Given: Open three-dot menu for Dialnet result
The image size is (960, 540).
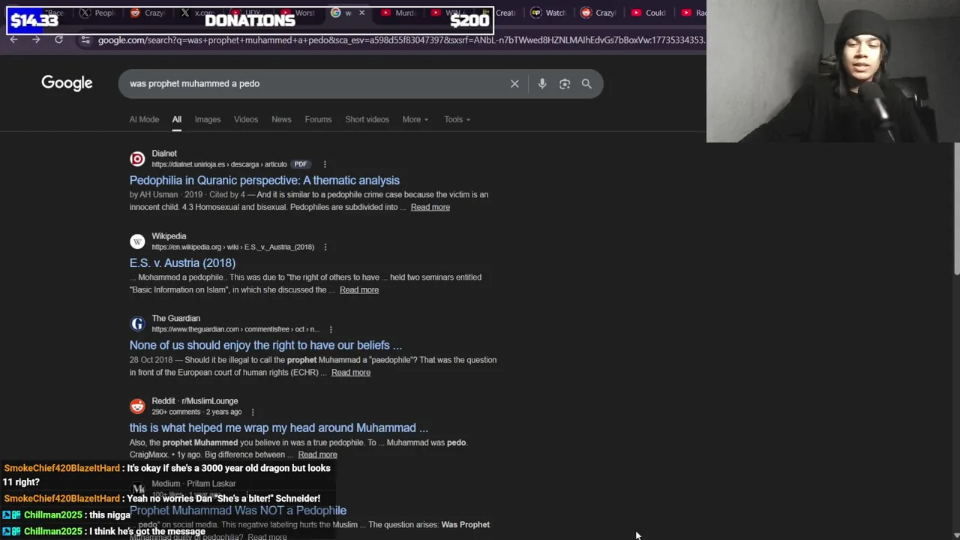Looking at the screenshot, I should click(x=325, y=164).
